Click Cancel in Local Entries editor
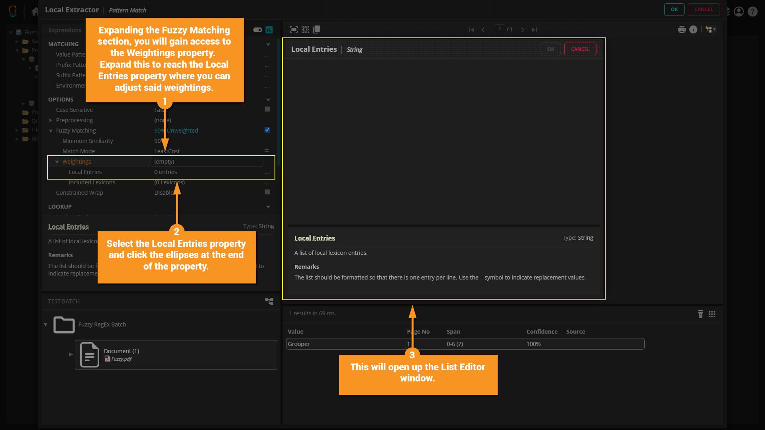The height and width of the screenshot is (430, 765). [580, 49]
